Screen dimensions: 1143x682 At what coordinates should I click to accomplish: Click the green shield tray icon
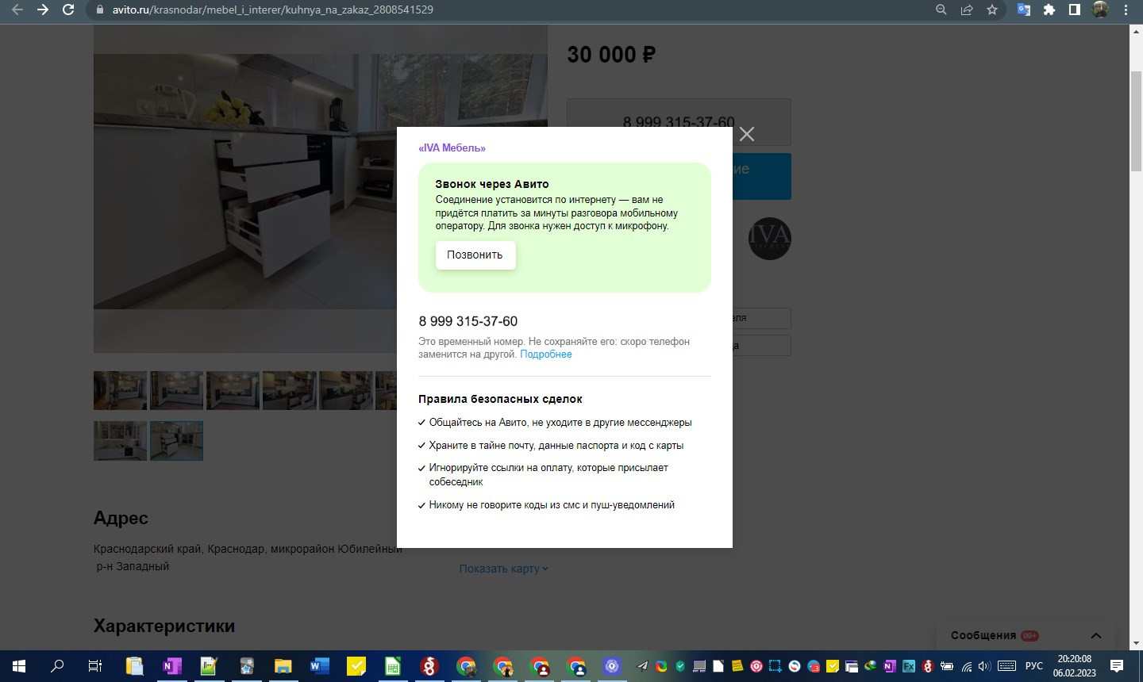coord(680,666)
